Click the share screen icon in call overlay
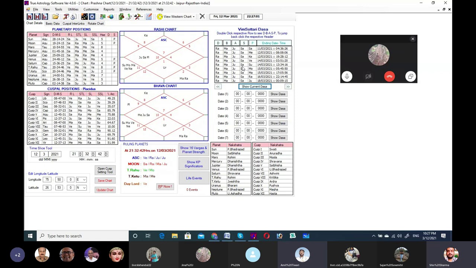The height and width of the screenshot is (268, 476). [411, 76]
